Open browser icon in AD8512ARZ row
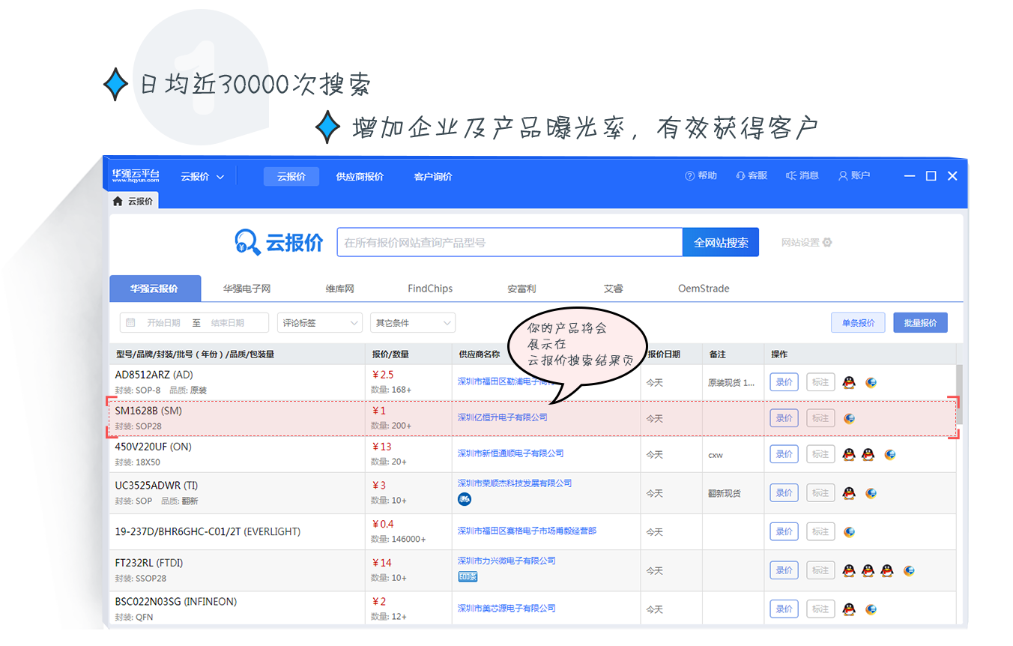1013x646 pixels. pos(871,382)
